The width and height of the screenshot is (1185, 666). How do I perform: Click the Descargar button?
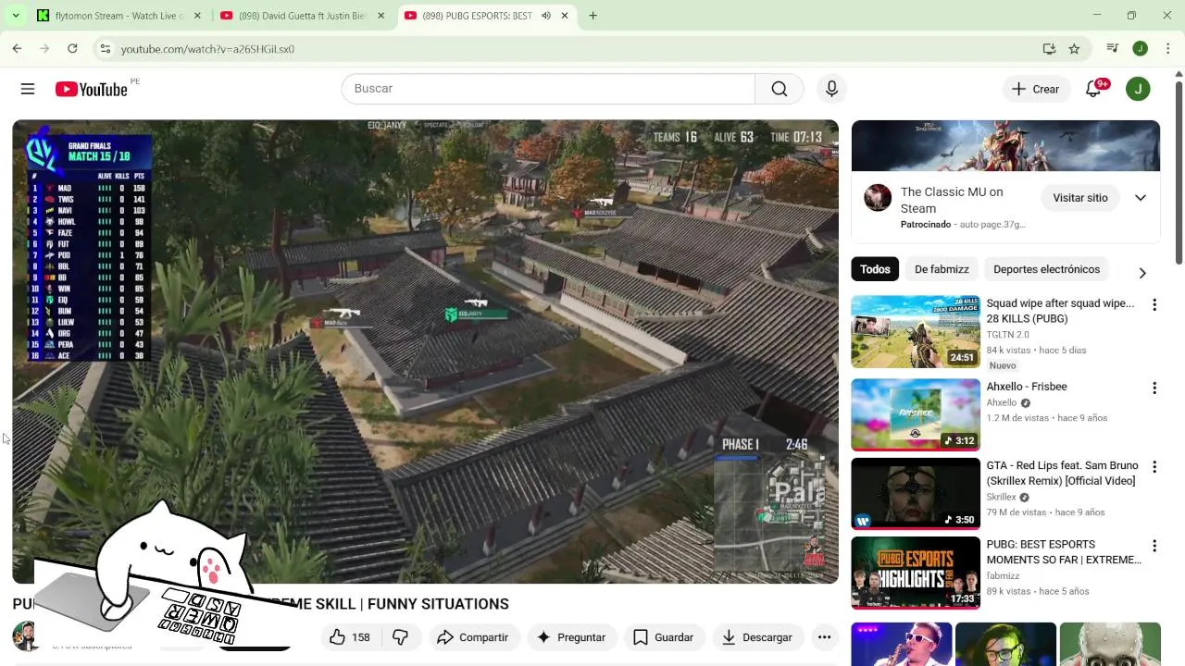point(756,637)
